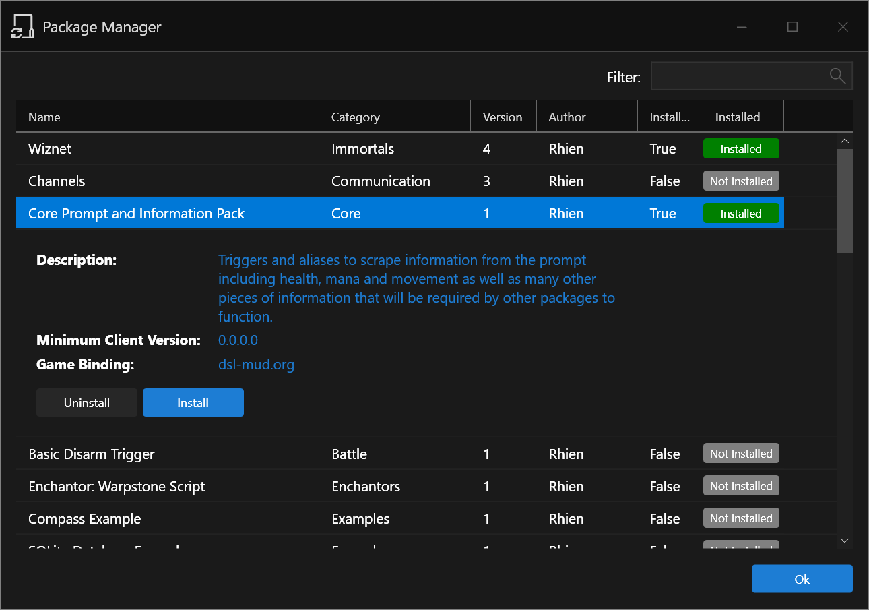This screenshot has width=869, height=610.
Task: Click the Not Installed badge for Compass Example
Action: pyautogui.click(x=741, y=518)
